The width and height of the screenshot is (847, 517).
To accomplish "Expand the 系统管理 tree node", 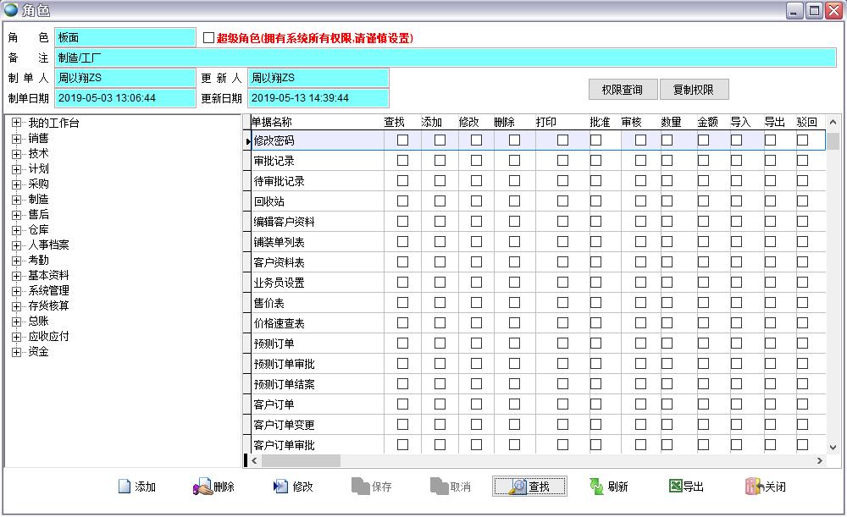I will [x=16, y=290].
